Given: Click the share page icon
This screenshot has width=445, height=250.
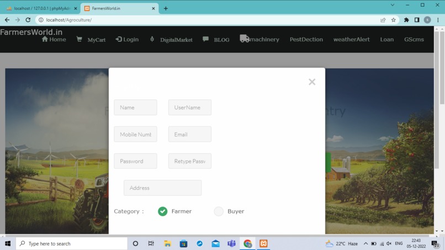Looking at the screenshot, I should point(383,20).
